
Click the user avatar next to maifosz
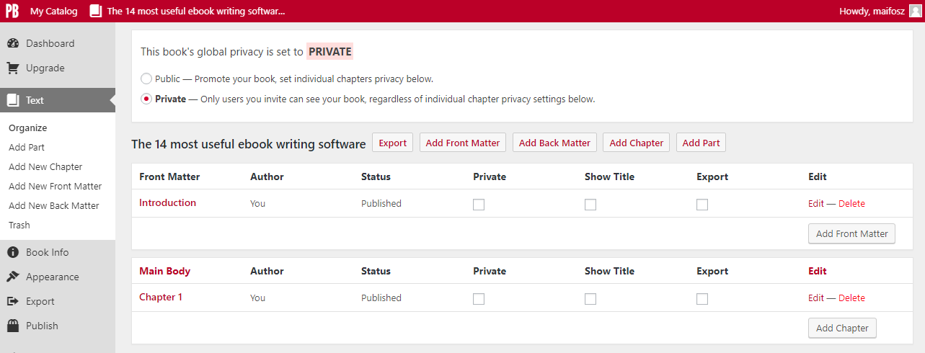coord(915,11)
